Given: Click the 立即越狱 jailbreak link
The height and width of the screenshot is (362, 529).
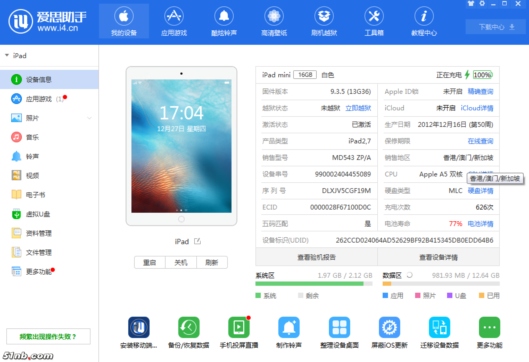Looking at the screenshot, I should point(358,108).
